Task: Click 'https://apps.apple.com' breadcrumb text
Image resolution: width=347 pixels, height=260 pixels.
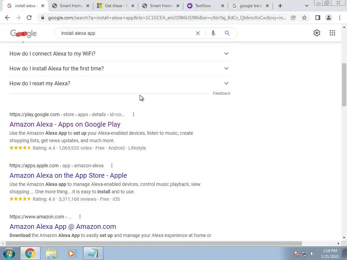Action: coord(34,166)
